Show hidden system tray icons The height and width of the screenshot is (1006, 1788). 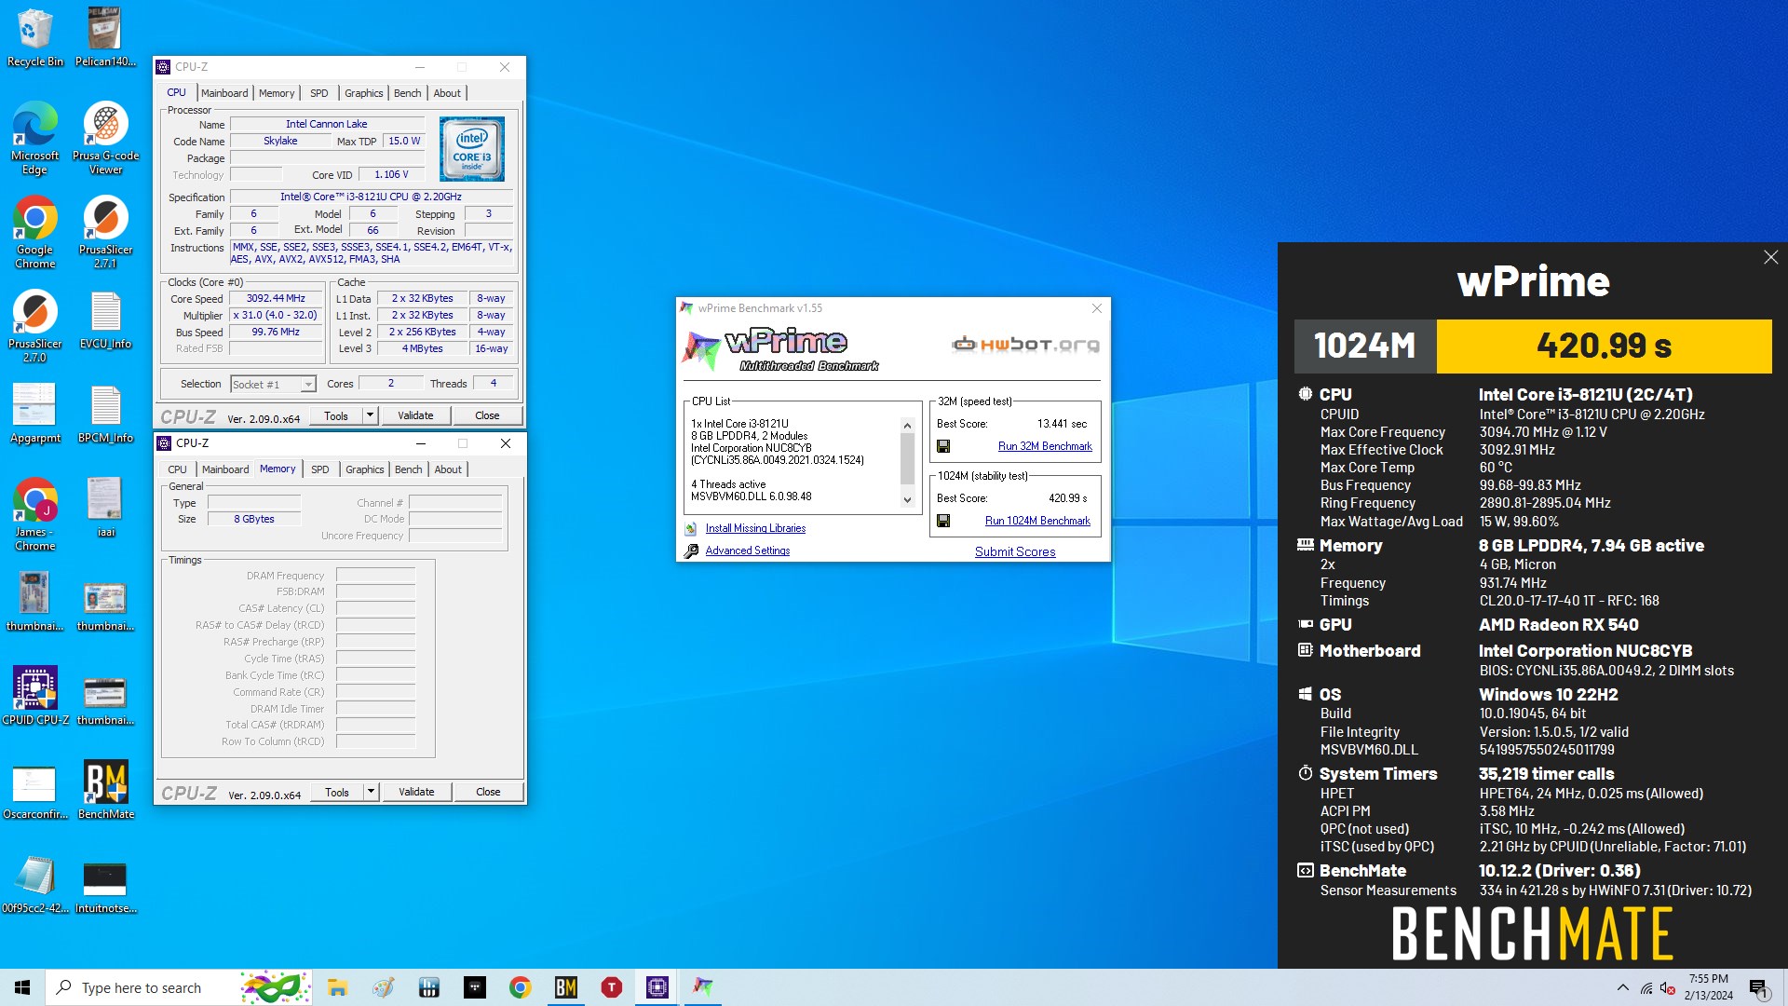click(x=1622, y=987)
